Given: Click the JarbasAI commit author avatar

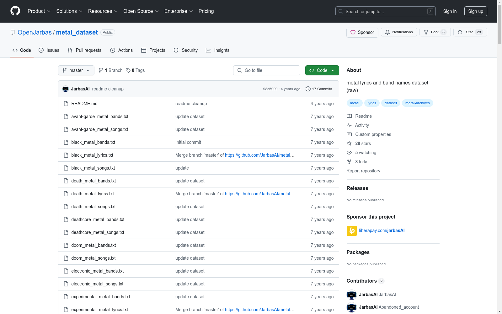Looking at the screenshot, I should pyautogui.click(x=66, y=89).
